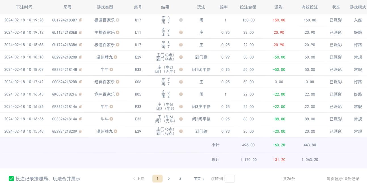This screenshot has width=367, height=183.
Task: Copy round number in the 闲3庄平倍 row
Action: coord(81,107)
